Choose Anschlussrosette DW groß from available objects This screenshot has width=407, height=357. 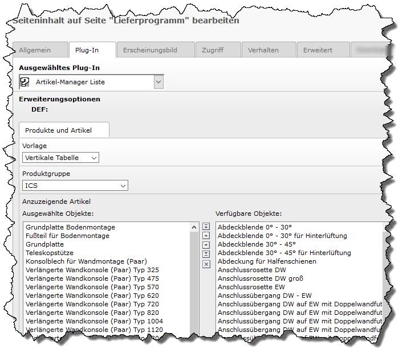pyautogui.click(x=261, y=278)
